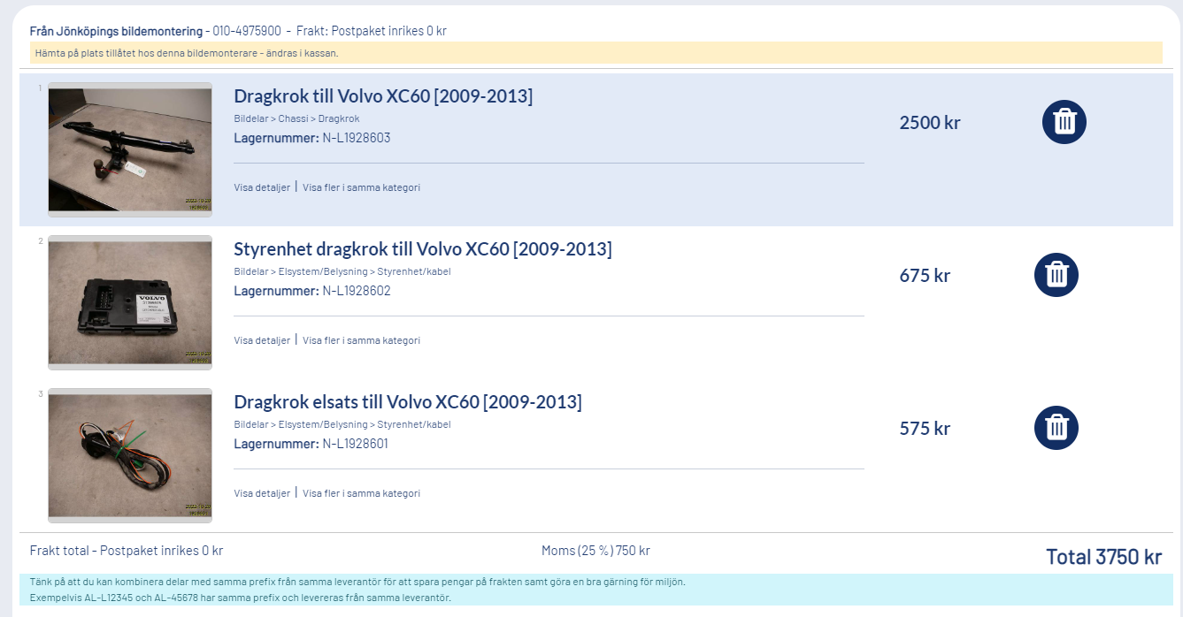Show more in same category for N-L1928601
The height and width of the screenshot is (617, 1183).
[361, 493]
